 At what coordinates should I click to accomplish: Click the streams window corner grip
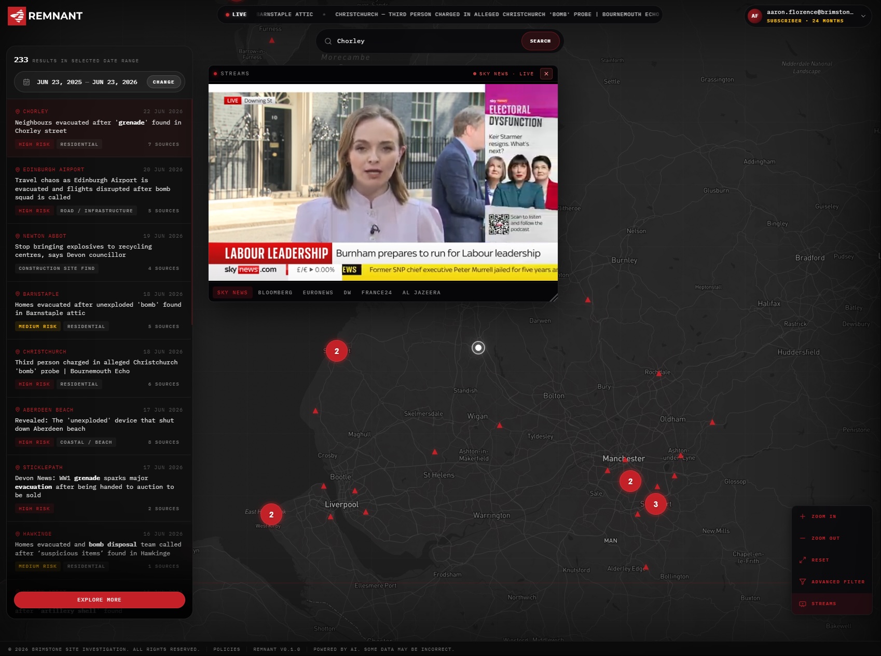554,297
